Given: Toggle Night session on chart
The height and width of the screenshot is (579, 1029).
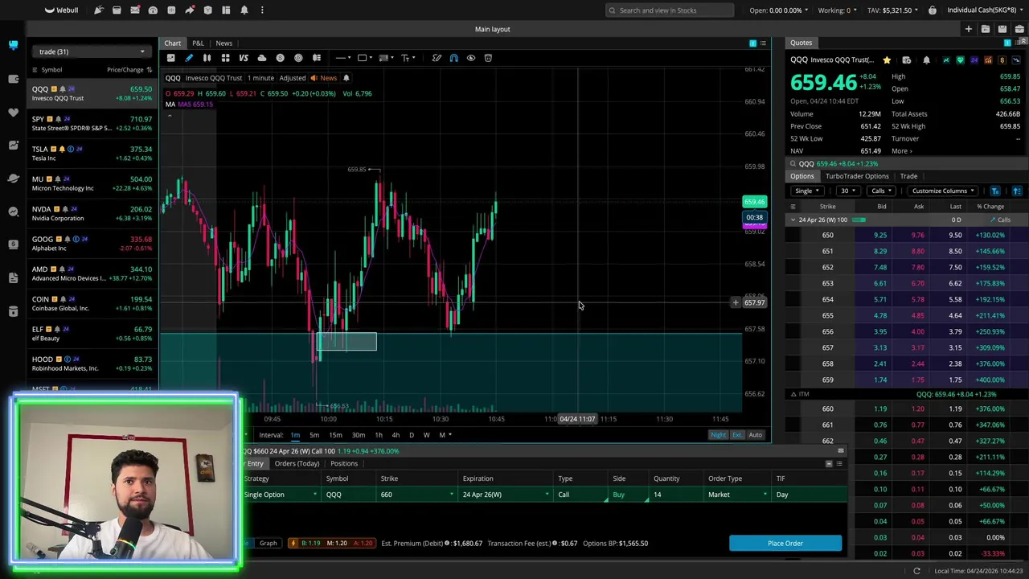Looking at the screenshot, I should coord(718,435).
